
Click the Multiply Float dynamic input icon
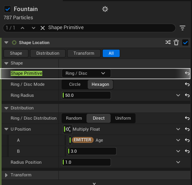[68, 129]
